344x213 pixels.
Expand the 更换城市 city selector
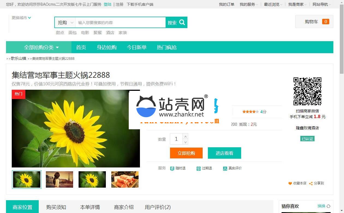[x=21, y=18]
